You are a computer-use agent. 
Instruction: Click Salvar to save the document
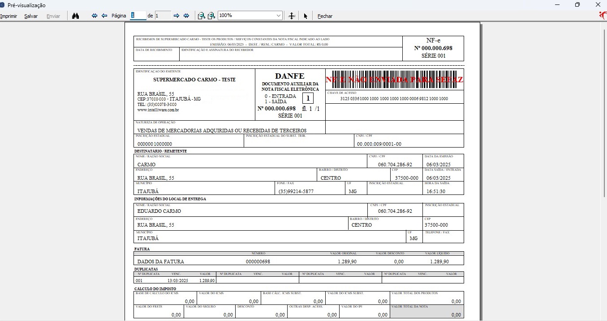[x=31, y=16]
